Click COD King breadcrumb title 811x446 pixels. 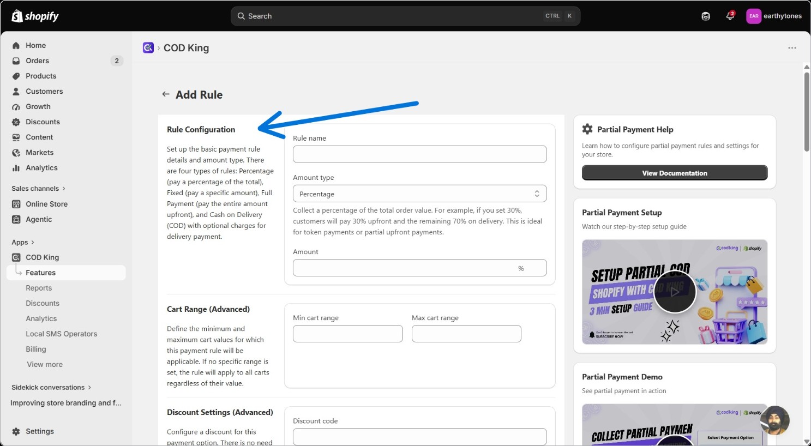187,48
